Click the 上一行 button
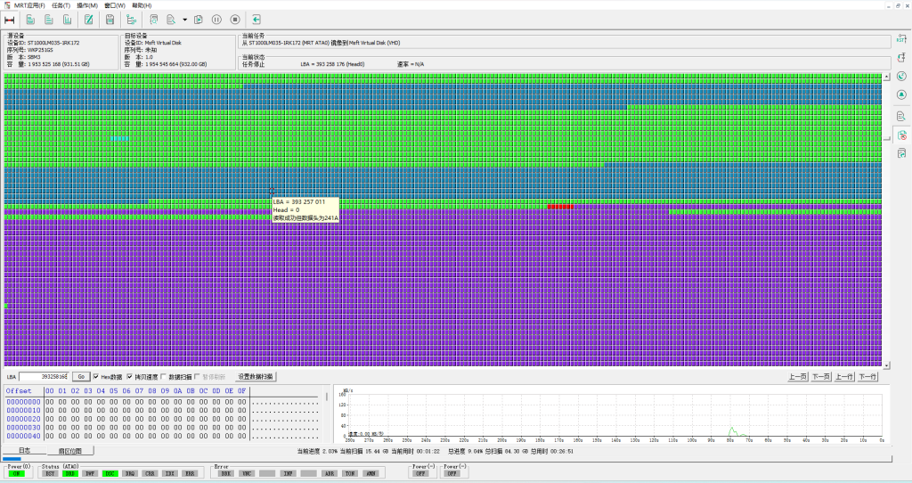Screen dimensions: 912x483 844,376
